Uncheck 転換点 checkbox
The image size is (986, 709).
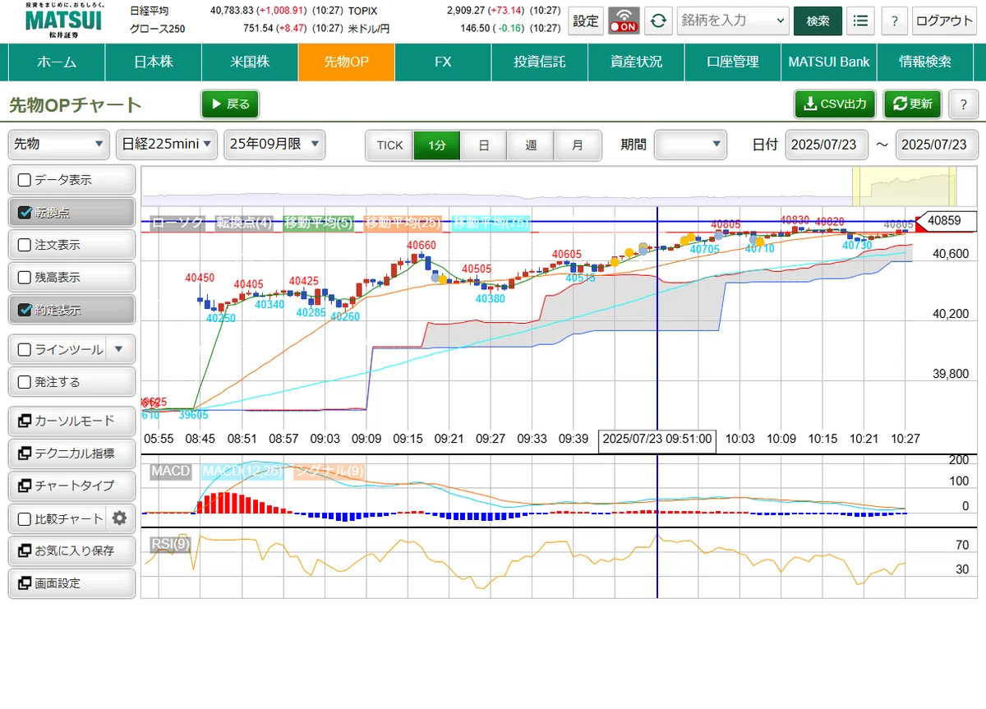coord(25,213)
